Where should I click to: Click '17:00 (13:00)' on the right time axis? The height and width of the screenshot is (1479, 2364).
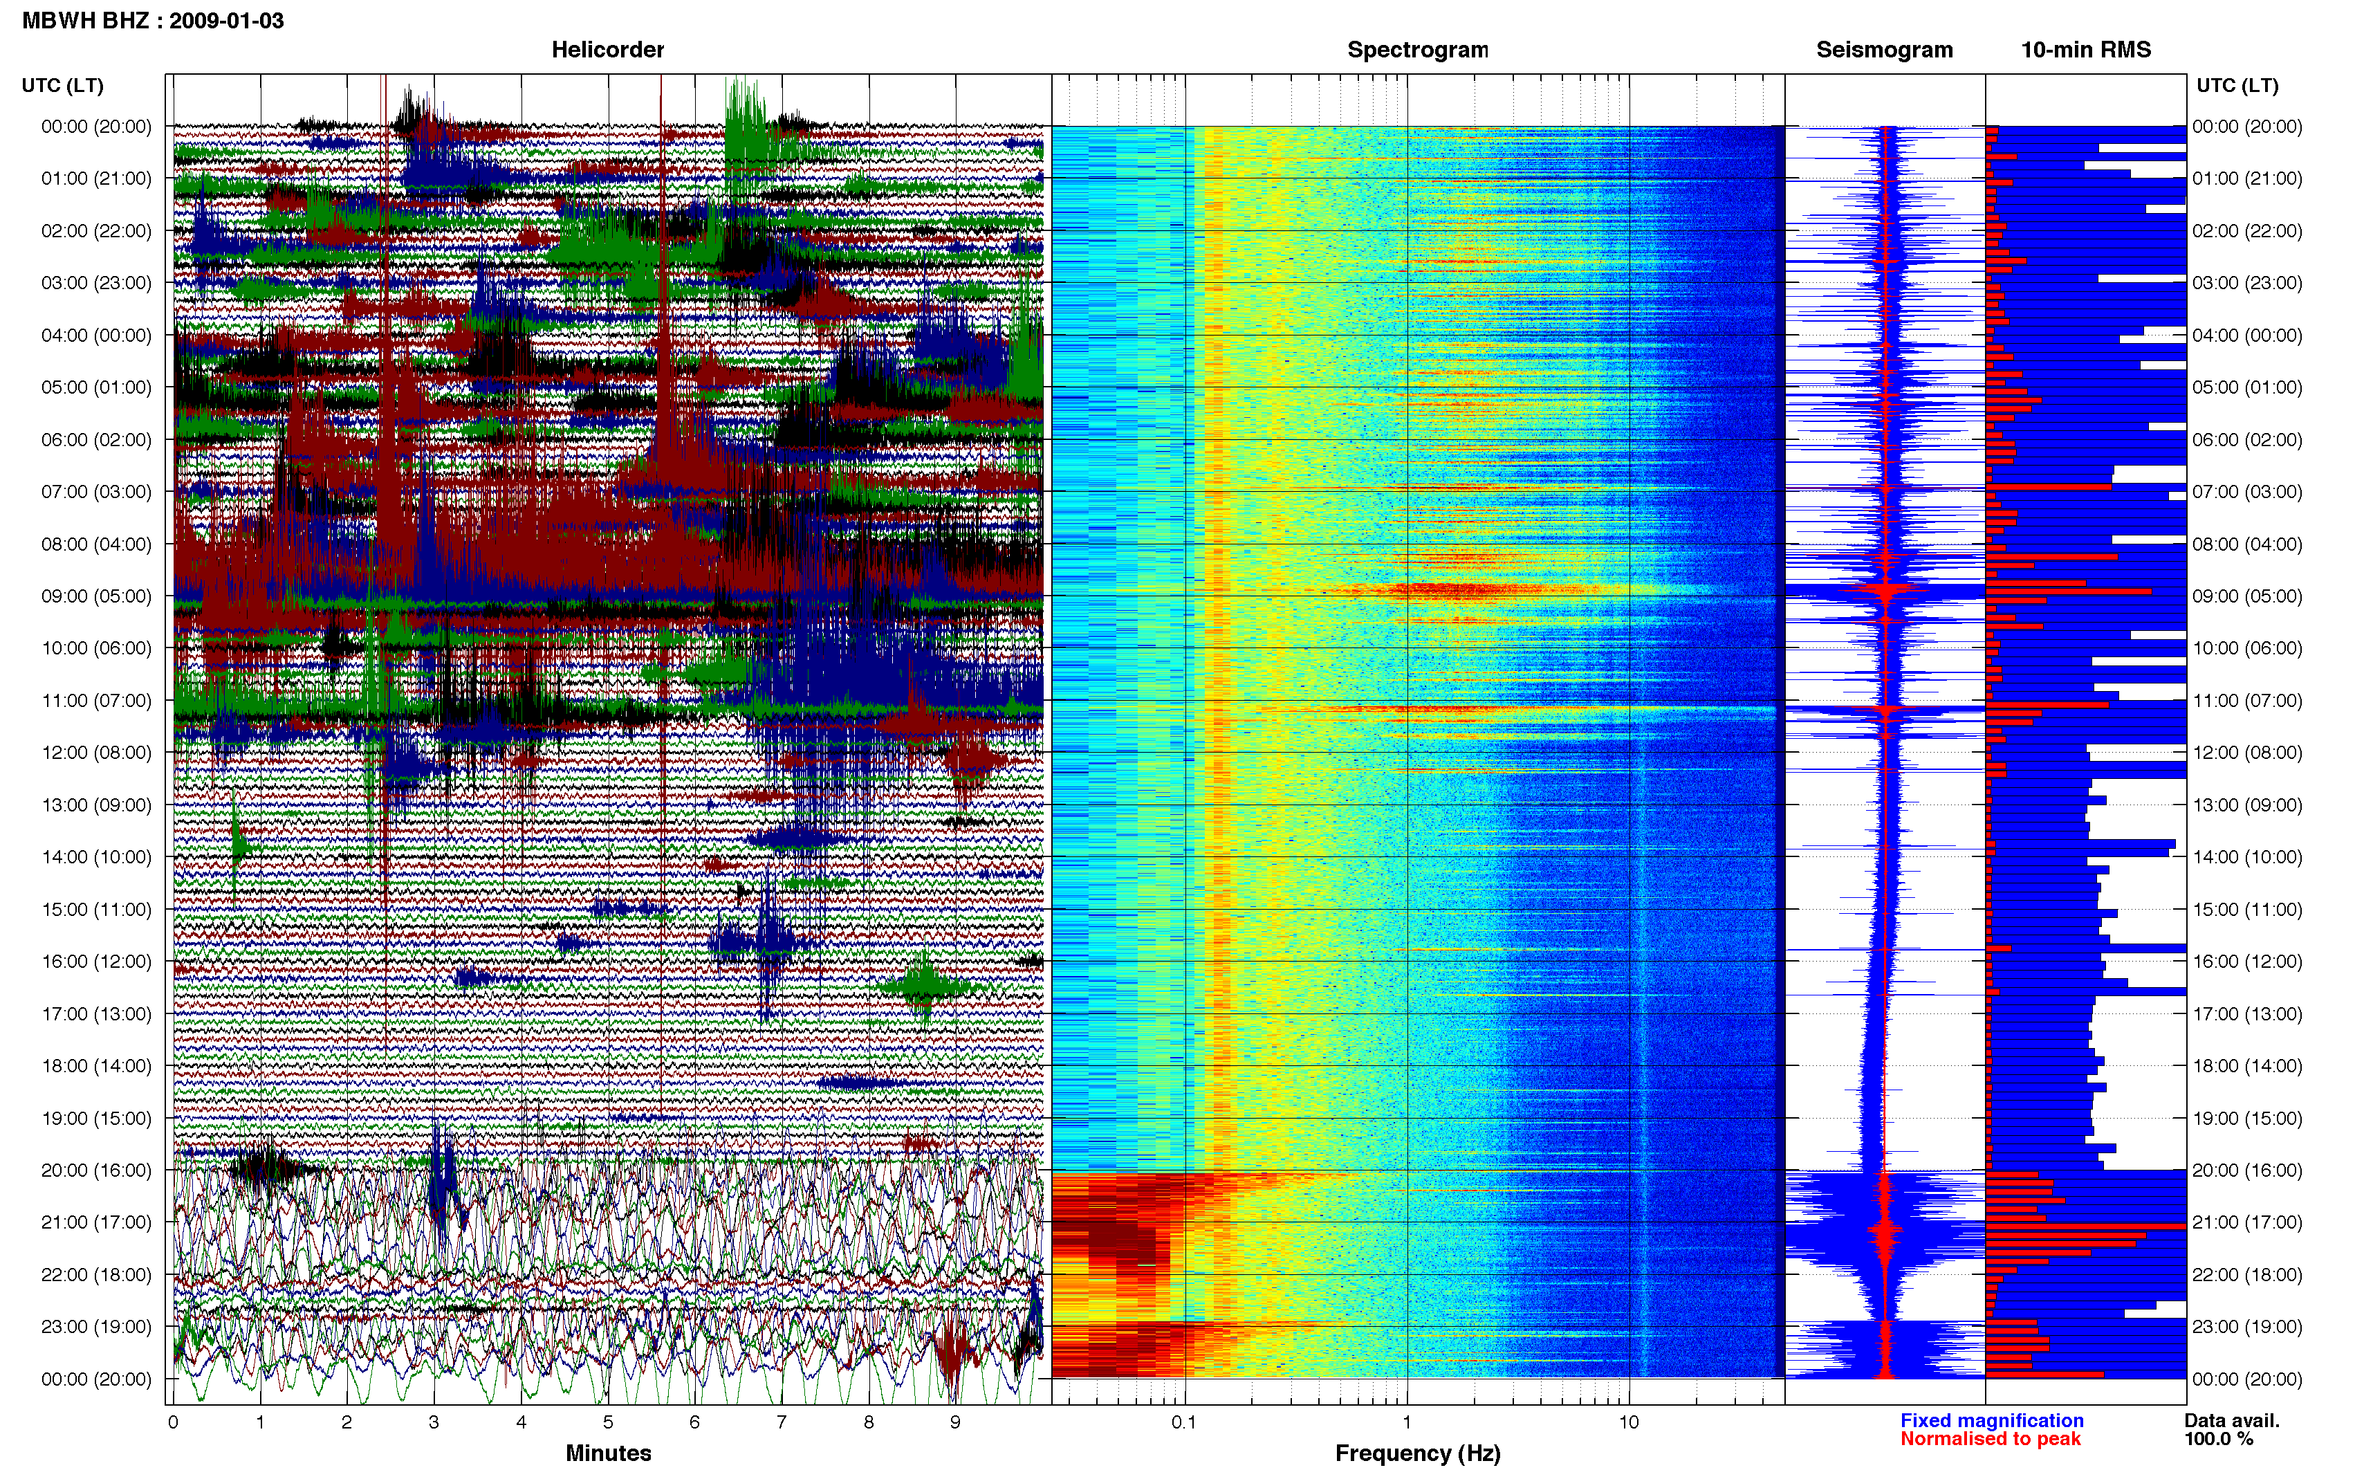pyautogui.click(x=2246, y=1013)
